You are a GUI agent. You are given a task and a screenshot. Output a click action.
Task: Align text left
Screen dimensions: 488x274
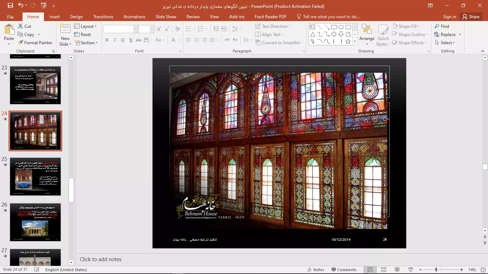point(189,40)
